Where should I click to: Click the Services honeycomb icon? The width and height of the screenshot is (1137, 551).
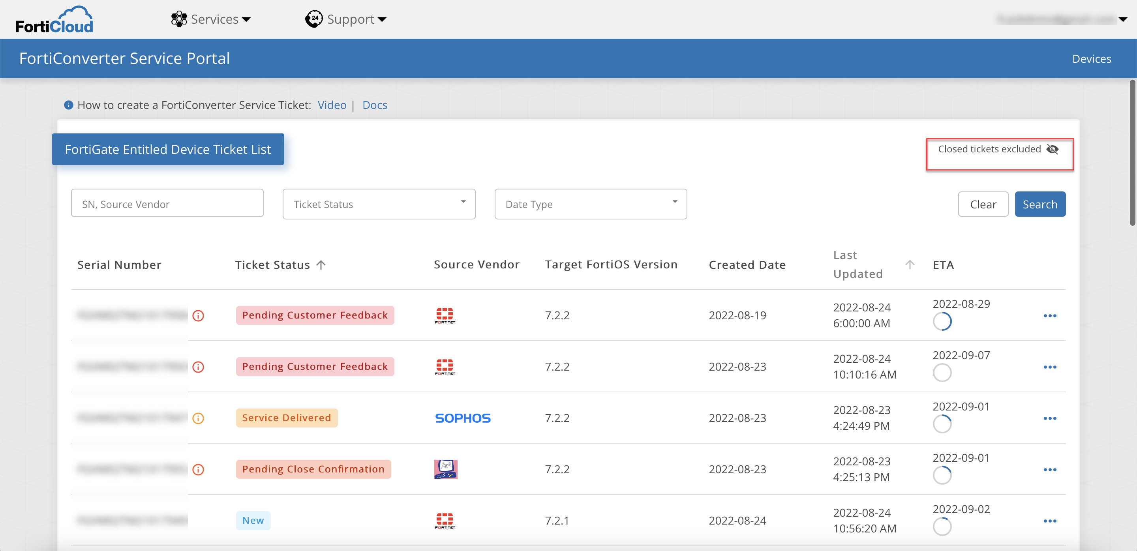coord(179,19)
